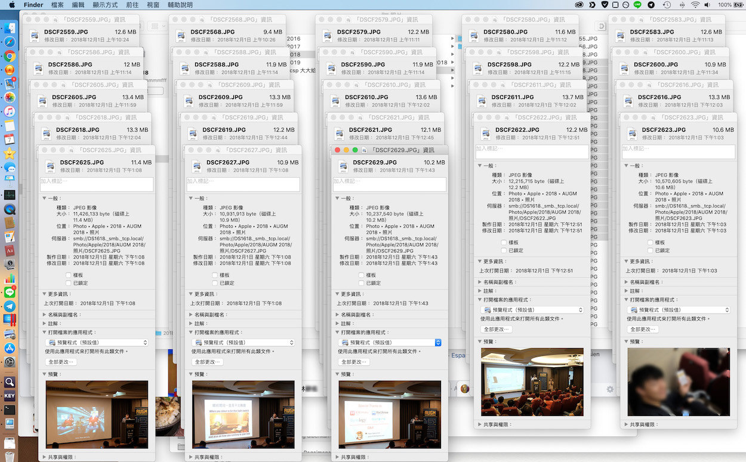Open App Store from the Dock
Viewport: 746px width, 462px height.
tap(10, 348)
